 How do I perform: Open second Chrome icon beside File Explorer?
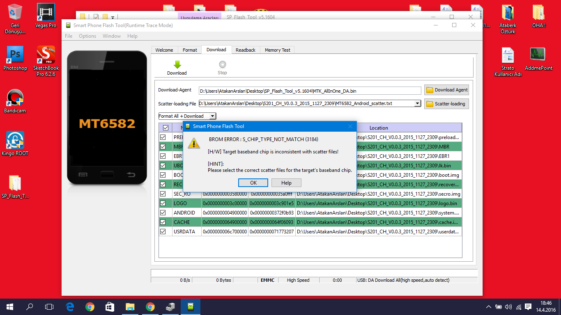point(150,306)
